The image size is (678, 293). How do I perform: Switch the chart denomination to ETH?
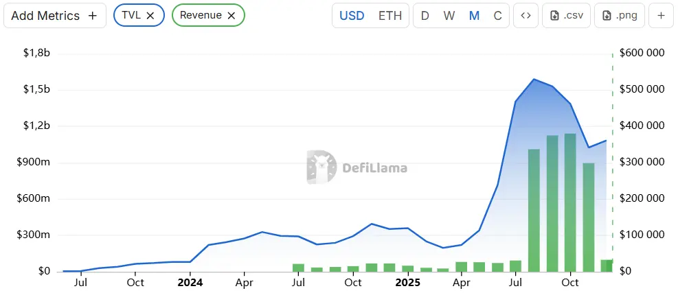click(390, 16)
